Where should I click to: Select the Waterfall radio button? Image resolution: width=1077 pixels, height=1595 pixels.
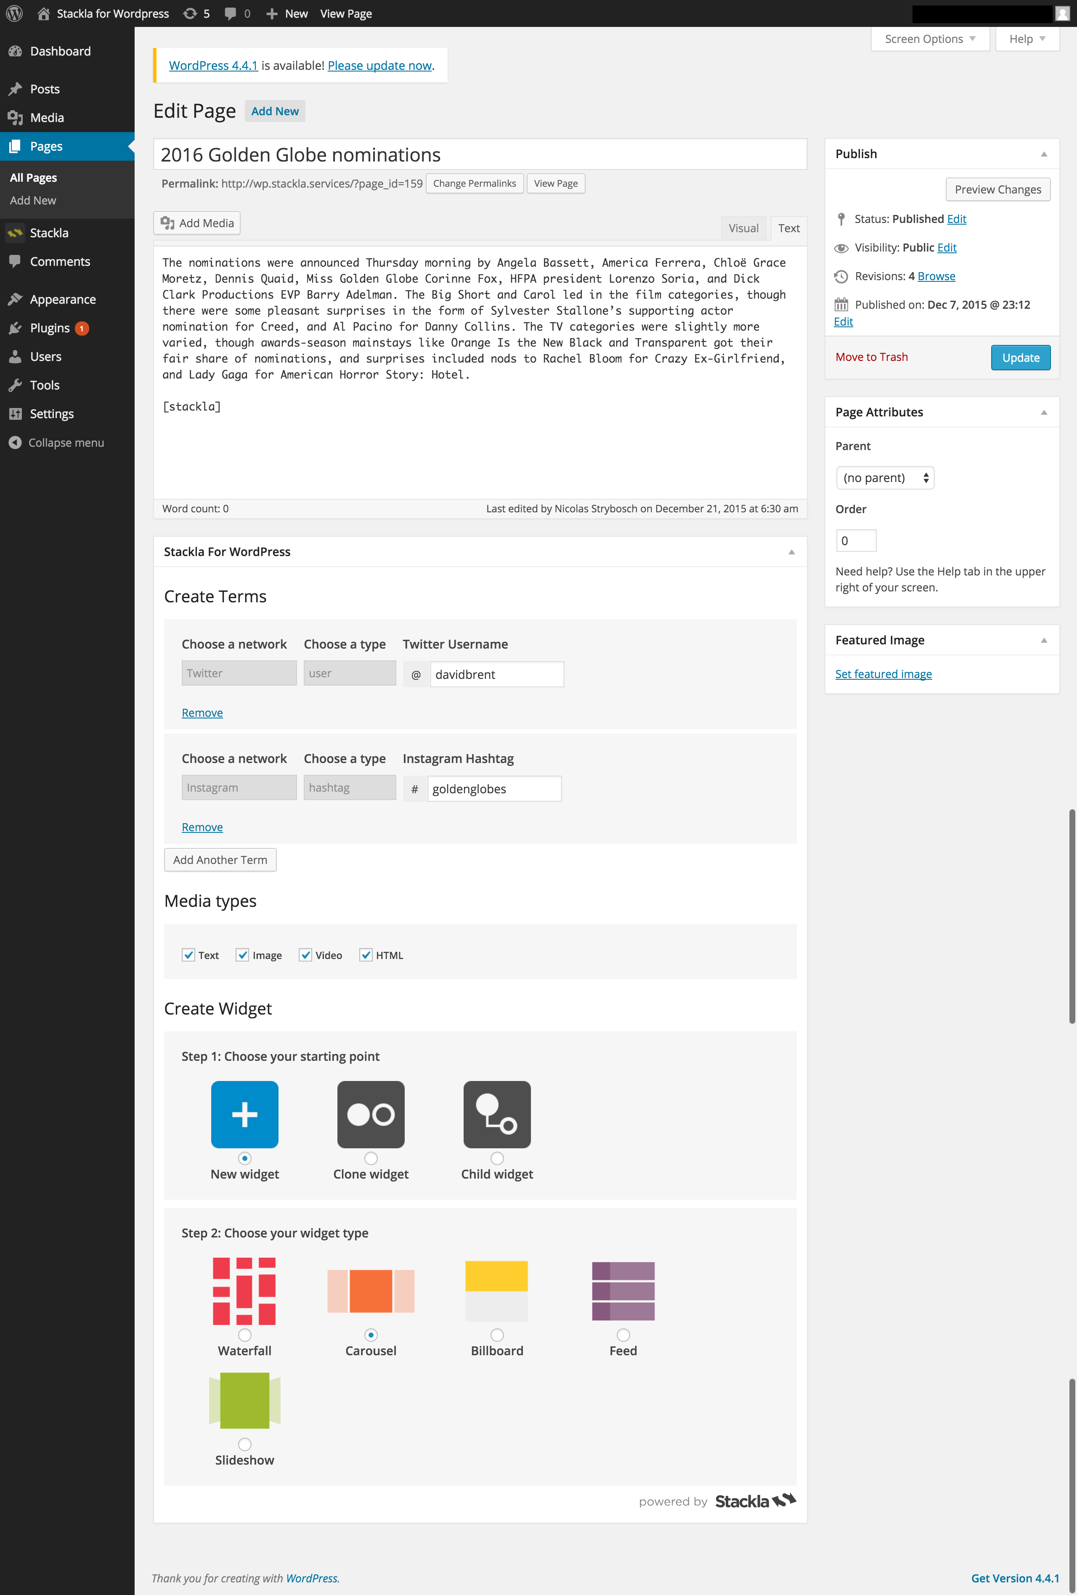[x=244, y=1335]
